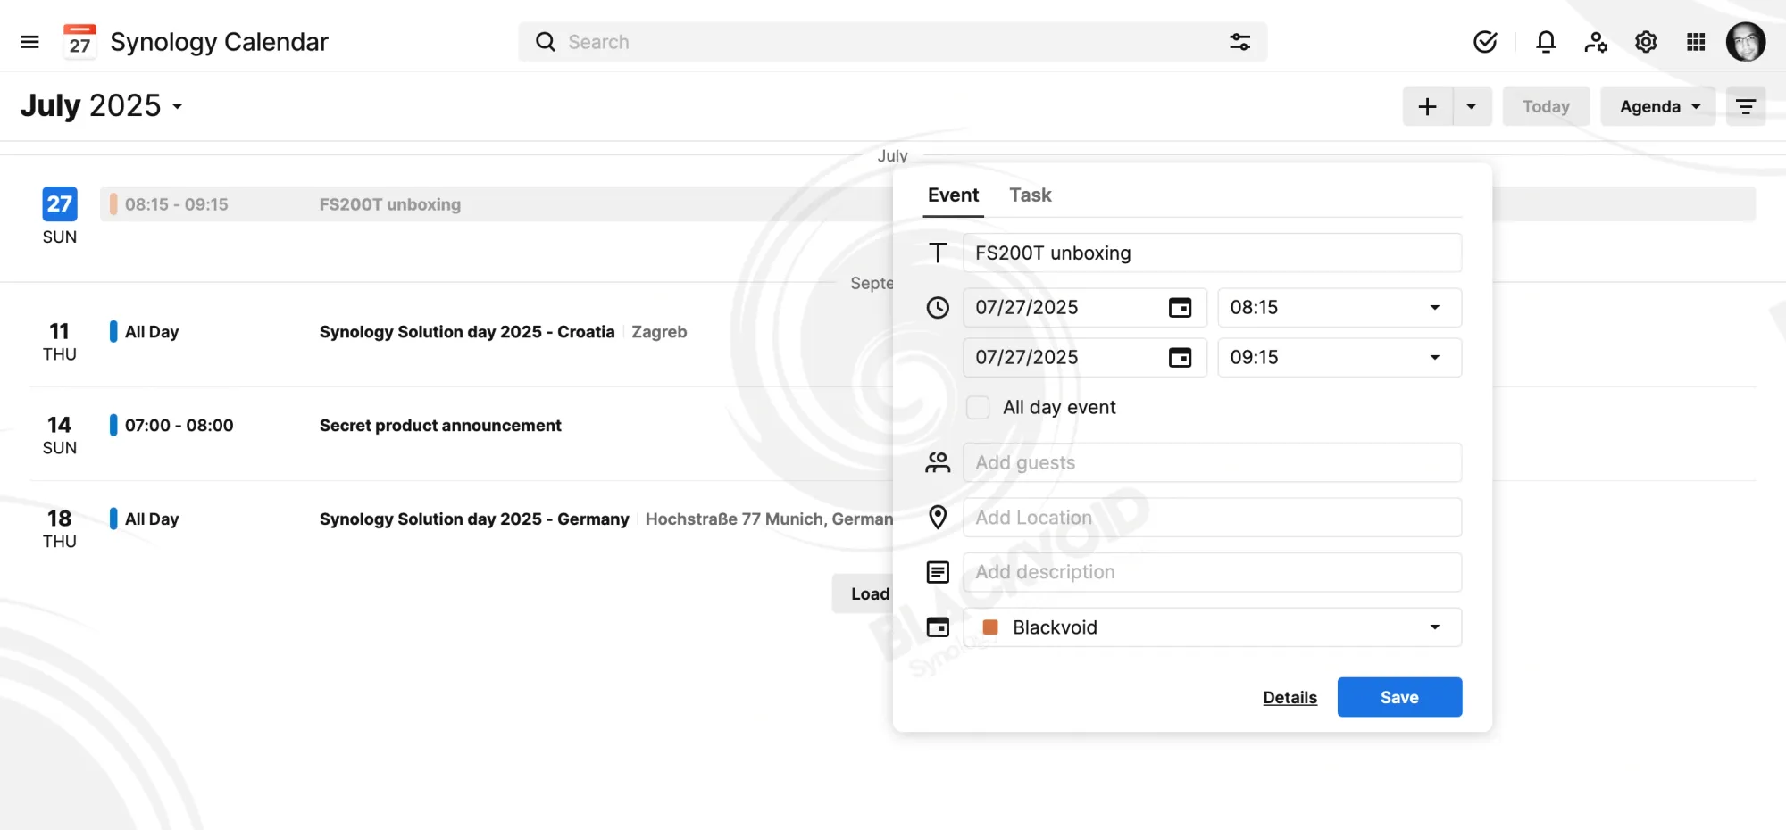Viewport: 1786px width, 830px height.
Task: Click the Add description field
Action: click(x=1213, y=572)
